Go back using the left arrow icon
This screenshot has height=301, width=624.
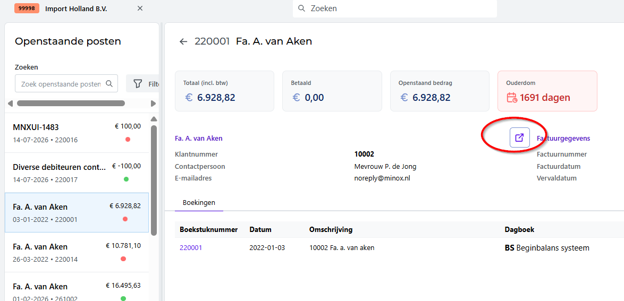(183, 41)
